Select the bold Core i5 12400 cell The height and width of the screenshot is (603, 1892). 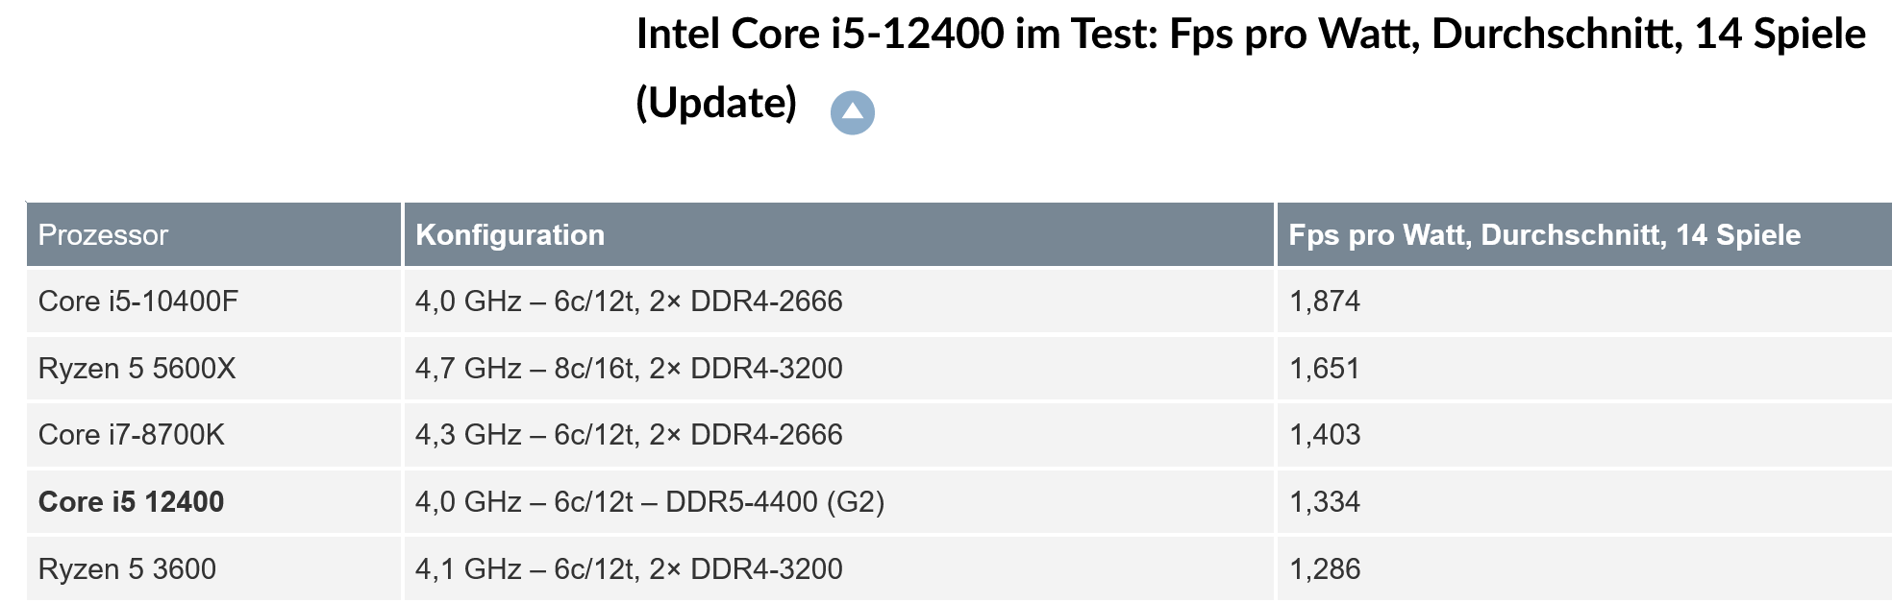[x=213, y=502]
